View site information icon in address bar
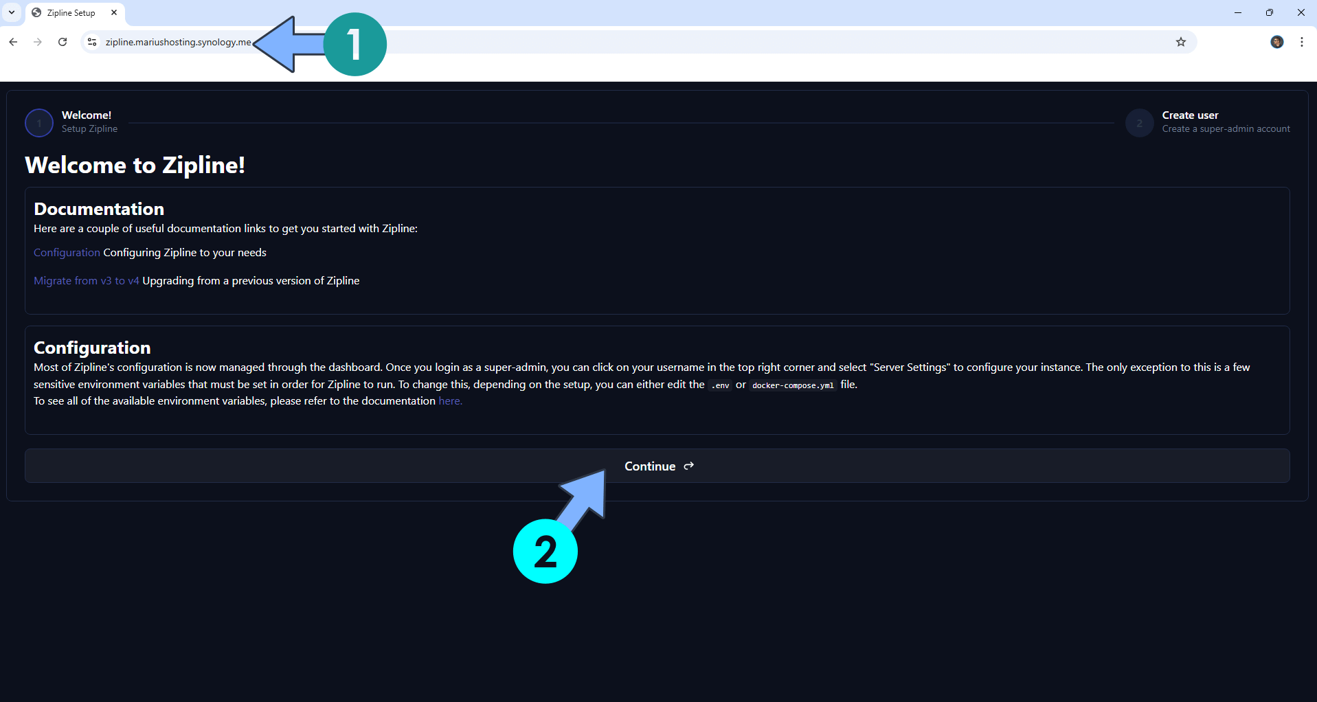Screen dimensions: 1317x702 92,42
